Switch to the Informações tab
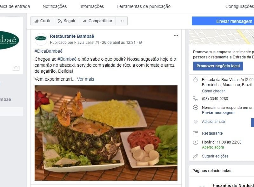This screenshot has height=187, width=254. [x=92, y=6]
